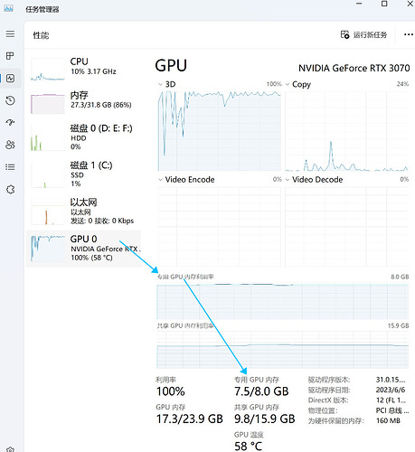Select 磁盘 0 (D: E: F:) item
The width and height of the screenshot is (415, 452).
coord(83,137)
